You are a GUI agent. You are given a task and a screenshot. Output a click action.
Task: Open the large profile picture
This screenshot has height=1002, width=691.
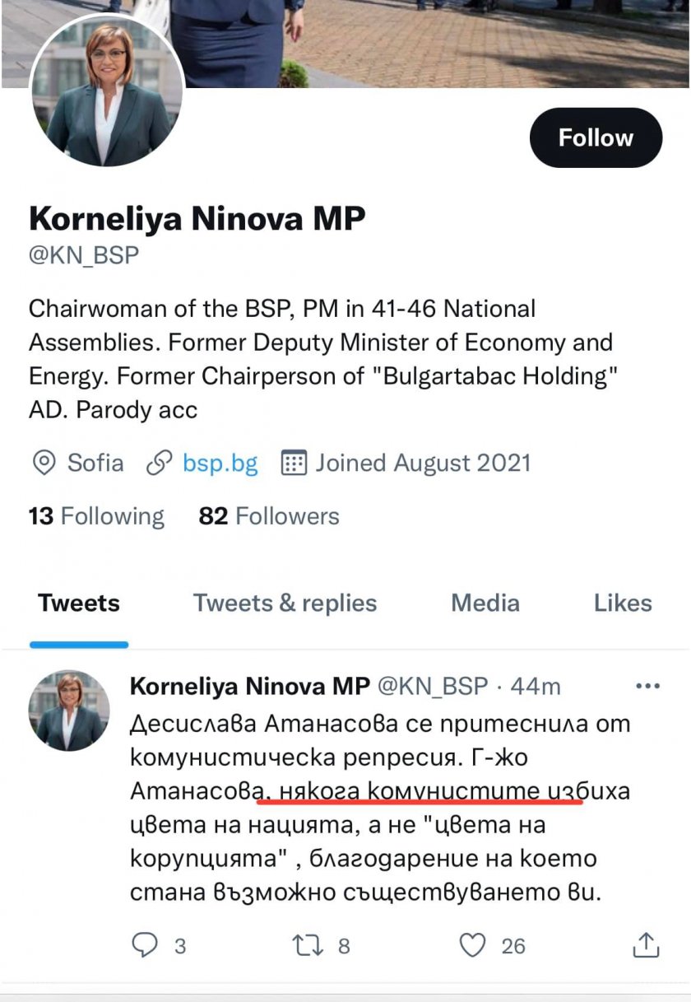(107, 90)
